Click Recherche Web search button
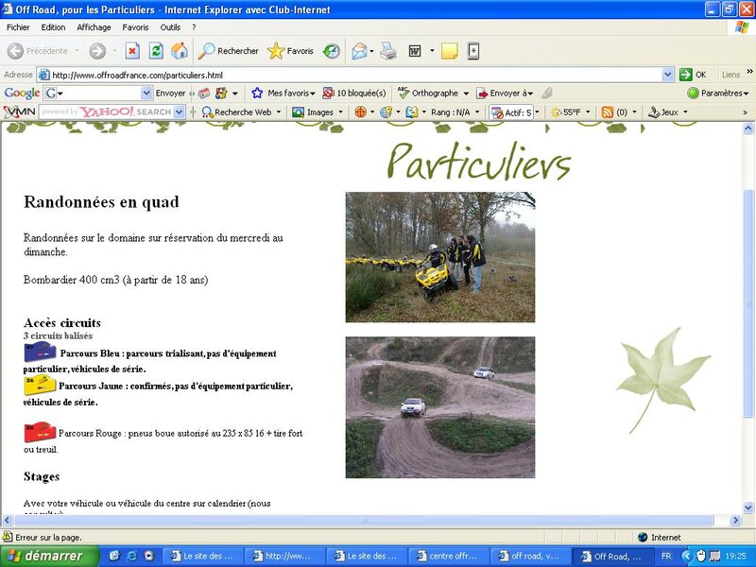Viewport: 756px width, 567px height. (x=237, y=112)
